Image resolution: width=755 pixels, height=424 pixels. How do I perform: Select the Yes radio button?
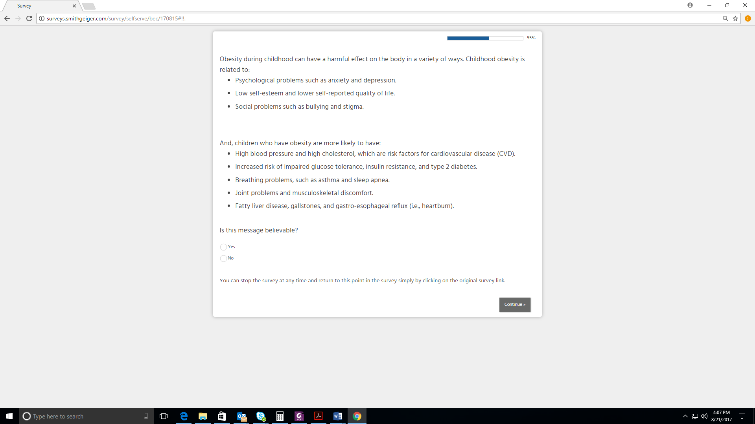pyautogui.click(x=223, y=247)
